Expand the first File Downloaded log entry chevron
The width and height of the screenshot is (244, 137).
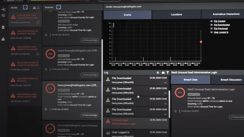[x=165, y=83]
